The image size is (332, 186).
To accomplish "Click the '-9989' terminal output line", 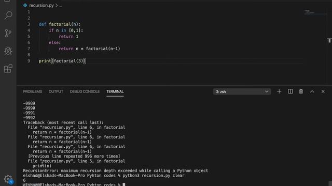I will [29, 103].
